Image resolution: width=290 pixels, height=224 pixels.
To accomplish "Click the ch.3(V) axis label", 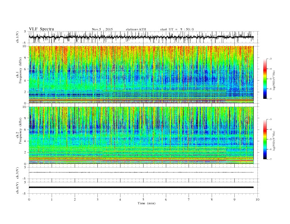I will (18, 173).
